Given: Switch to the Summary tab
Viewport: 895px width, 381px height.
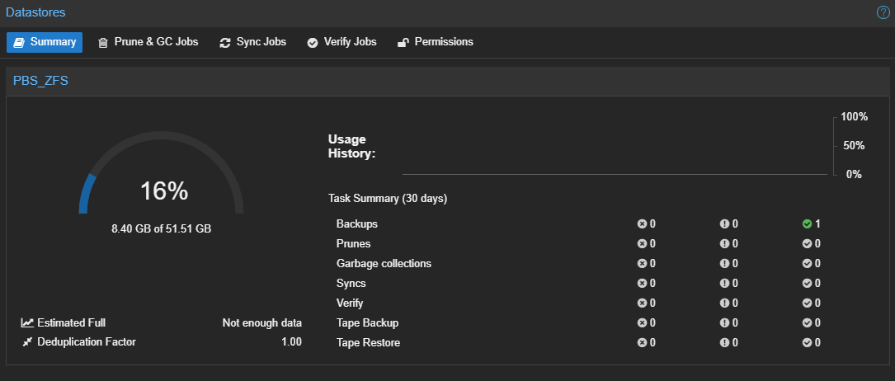Looking at the screenshot, I should [45, 42].
